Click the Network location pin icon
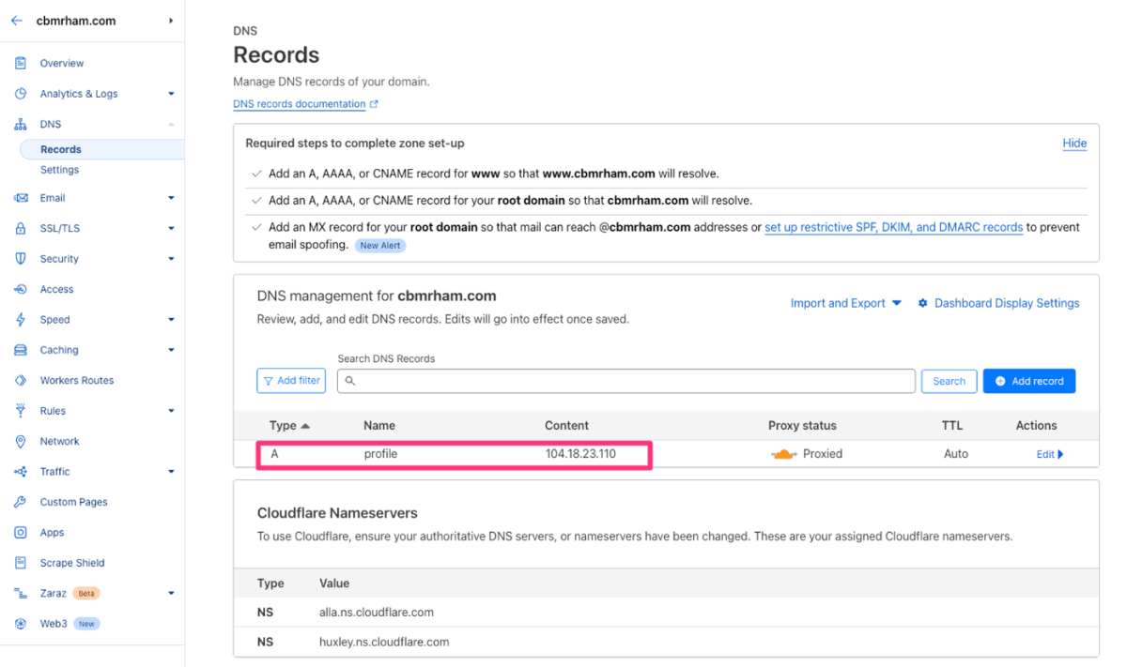 tap(21, 441)
